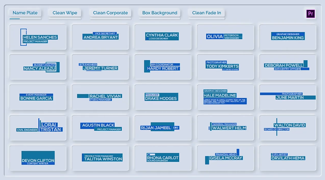Choose the Lorai Tristan civil engineer thumbnail
The width and height of the screenshot is (325, 180).
point(38,127)
